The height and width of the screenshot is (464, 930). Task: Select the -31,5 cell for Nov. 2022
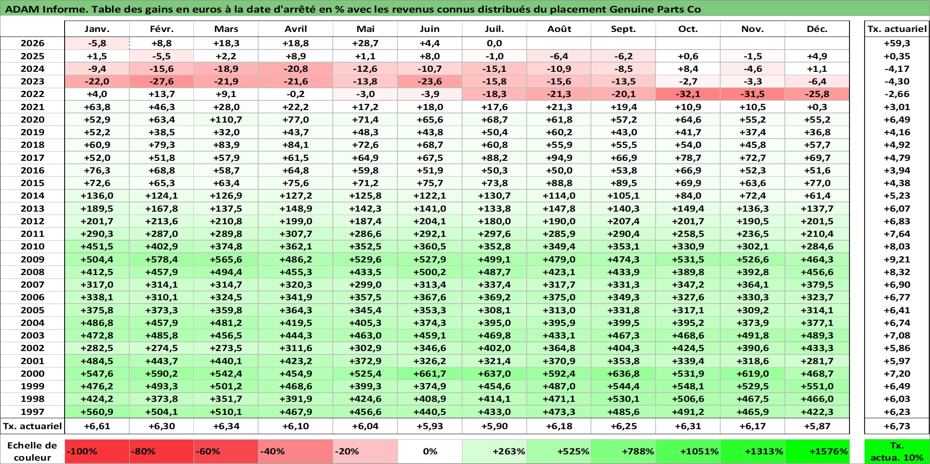752,94
